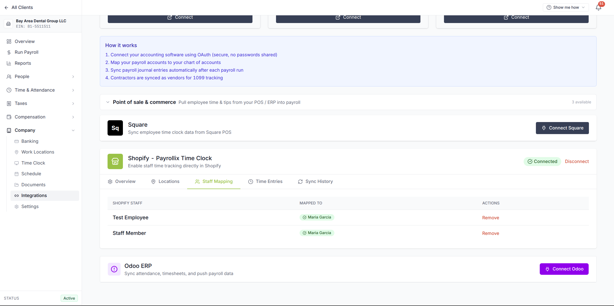This screenshot has width=614, height=306.
Task: Switch to the Locations tab
Action: tap(165, 181)
